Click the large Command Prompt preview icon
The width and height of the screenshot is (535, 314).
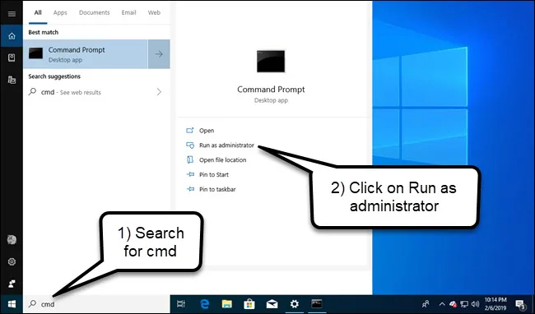[271, 62]
